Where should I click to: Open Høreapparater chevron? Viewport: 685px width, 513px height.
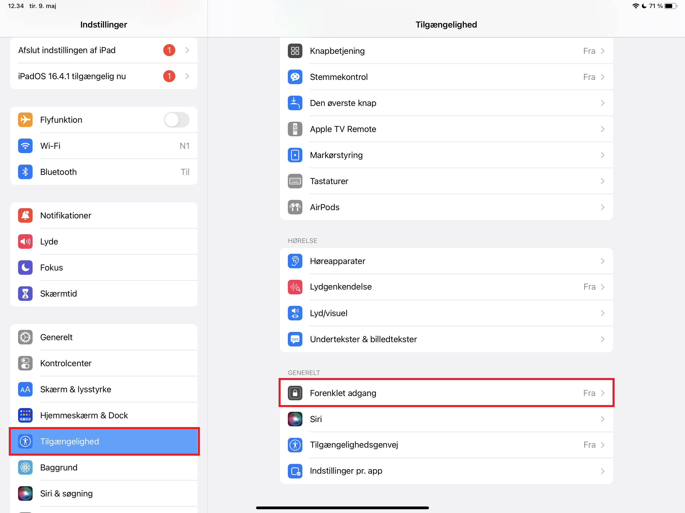point(602,261)
